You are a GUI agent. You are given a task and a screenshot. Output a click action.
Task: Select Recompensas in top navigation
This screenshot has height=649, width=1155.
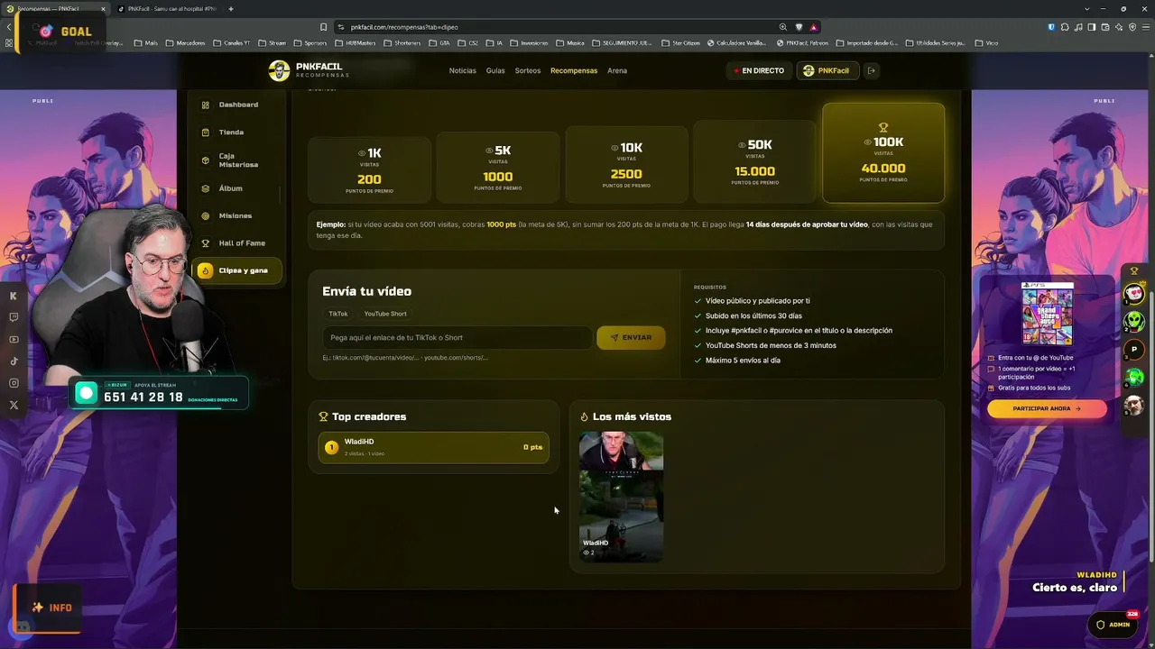click(574, 70)
